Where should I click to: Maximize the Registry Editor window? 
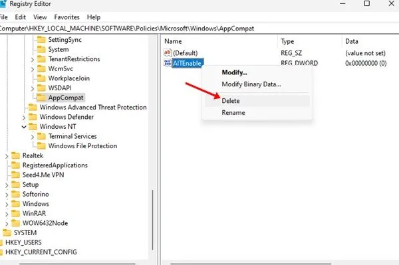coord(367,3)
